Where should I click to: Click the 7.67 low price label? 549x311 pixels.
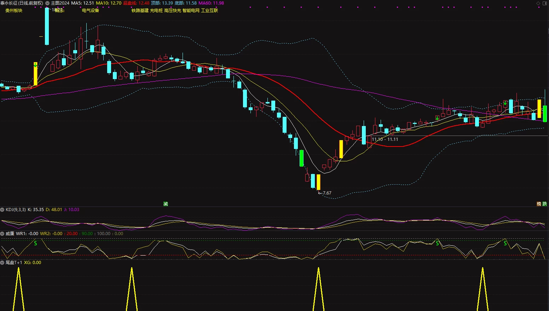pyautogui.click(x=327, y=193)
